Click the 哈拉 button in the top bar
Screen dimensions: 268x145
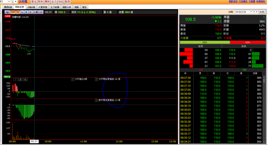pyautogui.click(x=61, y=1)
